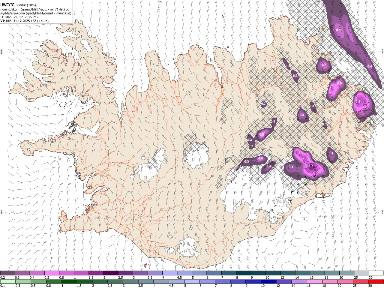Select the lower-row 14 light purple swatch
Screen dimensions: 384x288
(299, 281)
